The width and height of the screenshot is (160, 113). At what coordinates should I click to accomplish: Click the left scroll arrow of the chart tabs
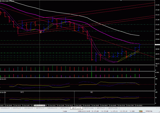(157, 108)
